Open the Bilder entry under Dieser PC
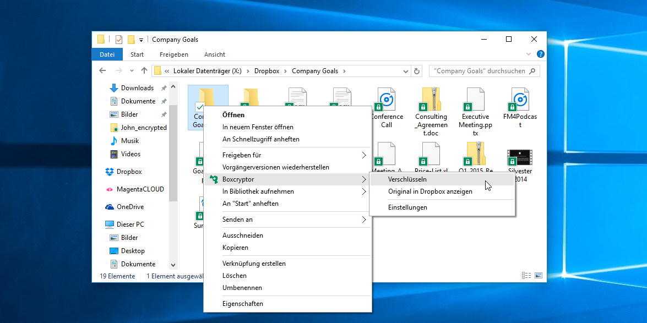The height and width of the screenshot is (323, 647). pos(124,238)
